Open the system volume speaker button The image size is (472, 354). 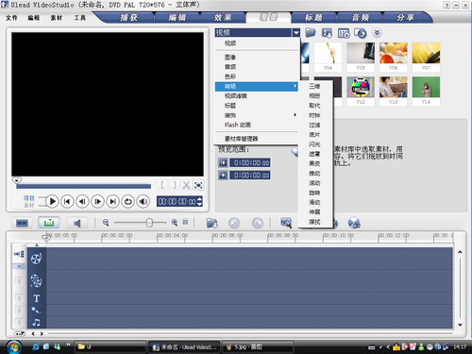143,201
